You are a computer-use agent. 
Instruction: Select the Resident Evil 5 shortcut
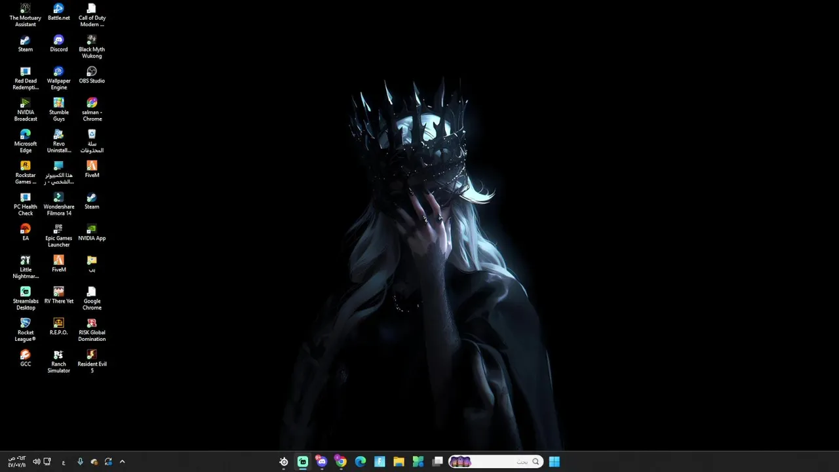(92, 361)
